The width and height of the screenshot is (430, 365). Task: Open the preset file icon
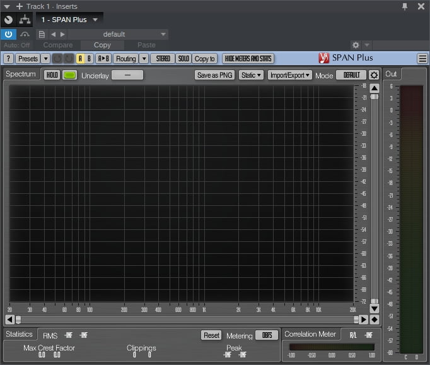pyautogui.click(x=42, y=34)
